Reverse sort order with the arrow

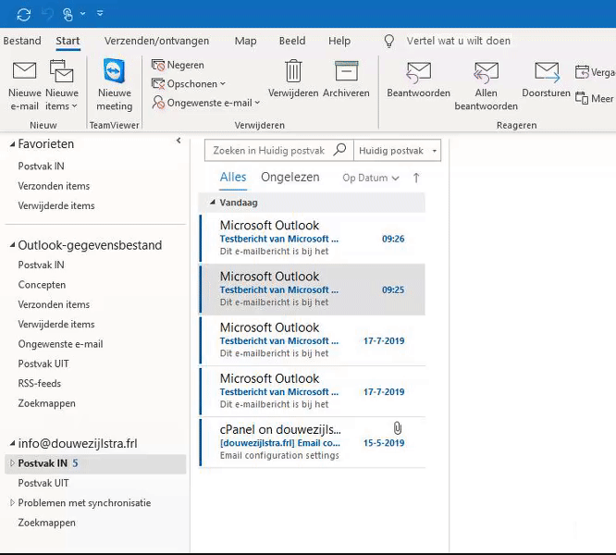tap(416, 178)
